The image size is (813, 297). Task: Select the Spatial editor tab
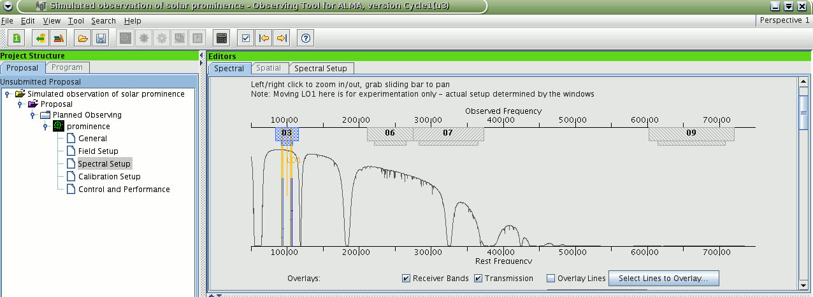pos(269,68)
